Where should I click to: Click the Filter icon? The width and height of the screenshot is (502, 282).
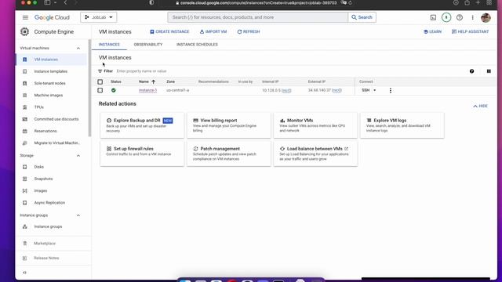(100, 71)
